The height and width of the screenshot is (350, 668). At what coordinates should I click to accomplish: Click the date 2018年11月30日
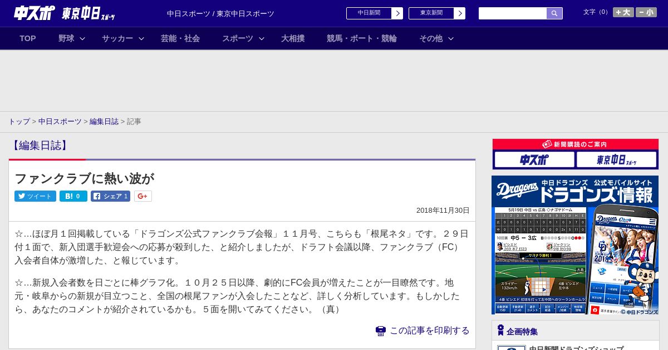coord(443,211)
